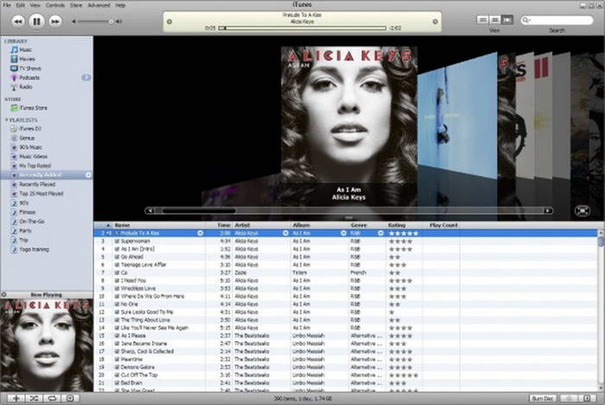Switch to grouped album view
This screenshot has width=605, height=405.
(495, 20)
